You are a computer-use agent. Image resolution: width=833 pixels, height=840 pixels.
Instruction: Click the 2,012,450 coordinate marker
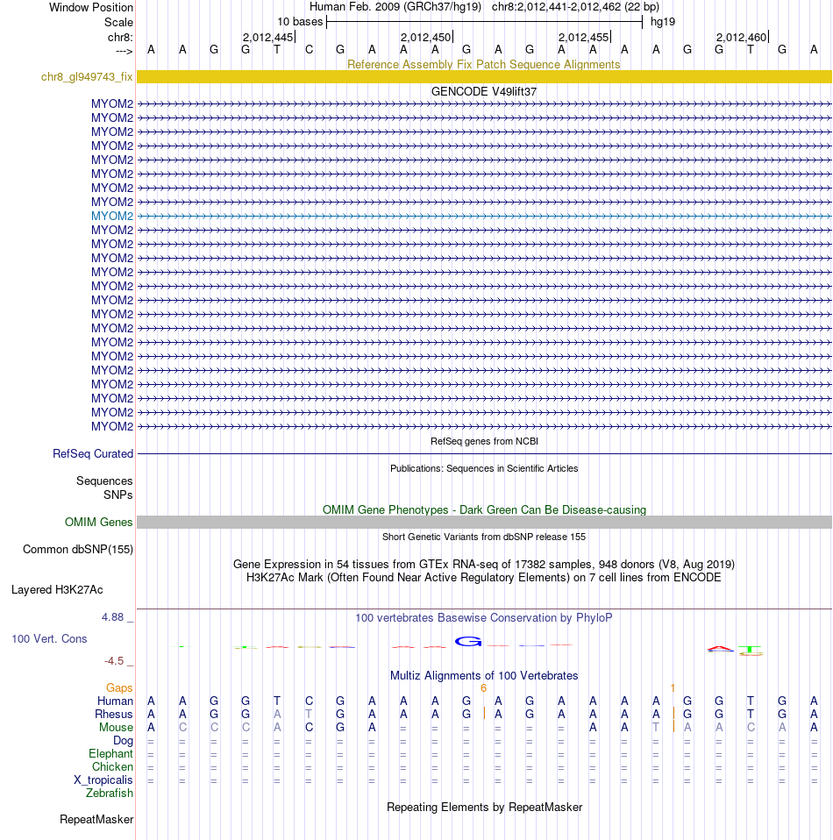click(426, 38)
